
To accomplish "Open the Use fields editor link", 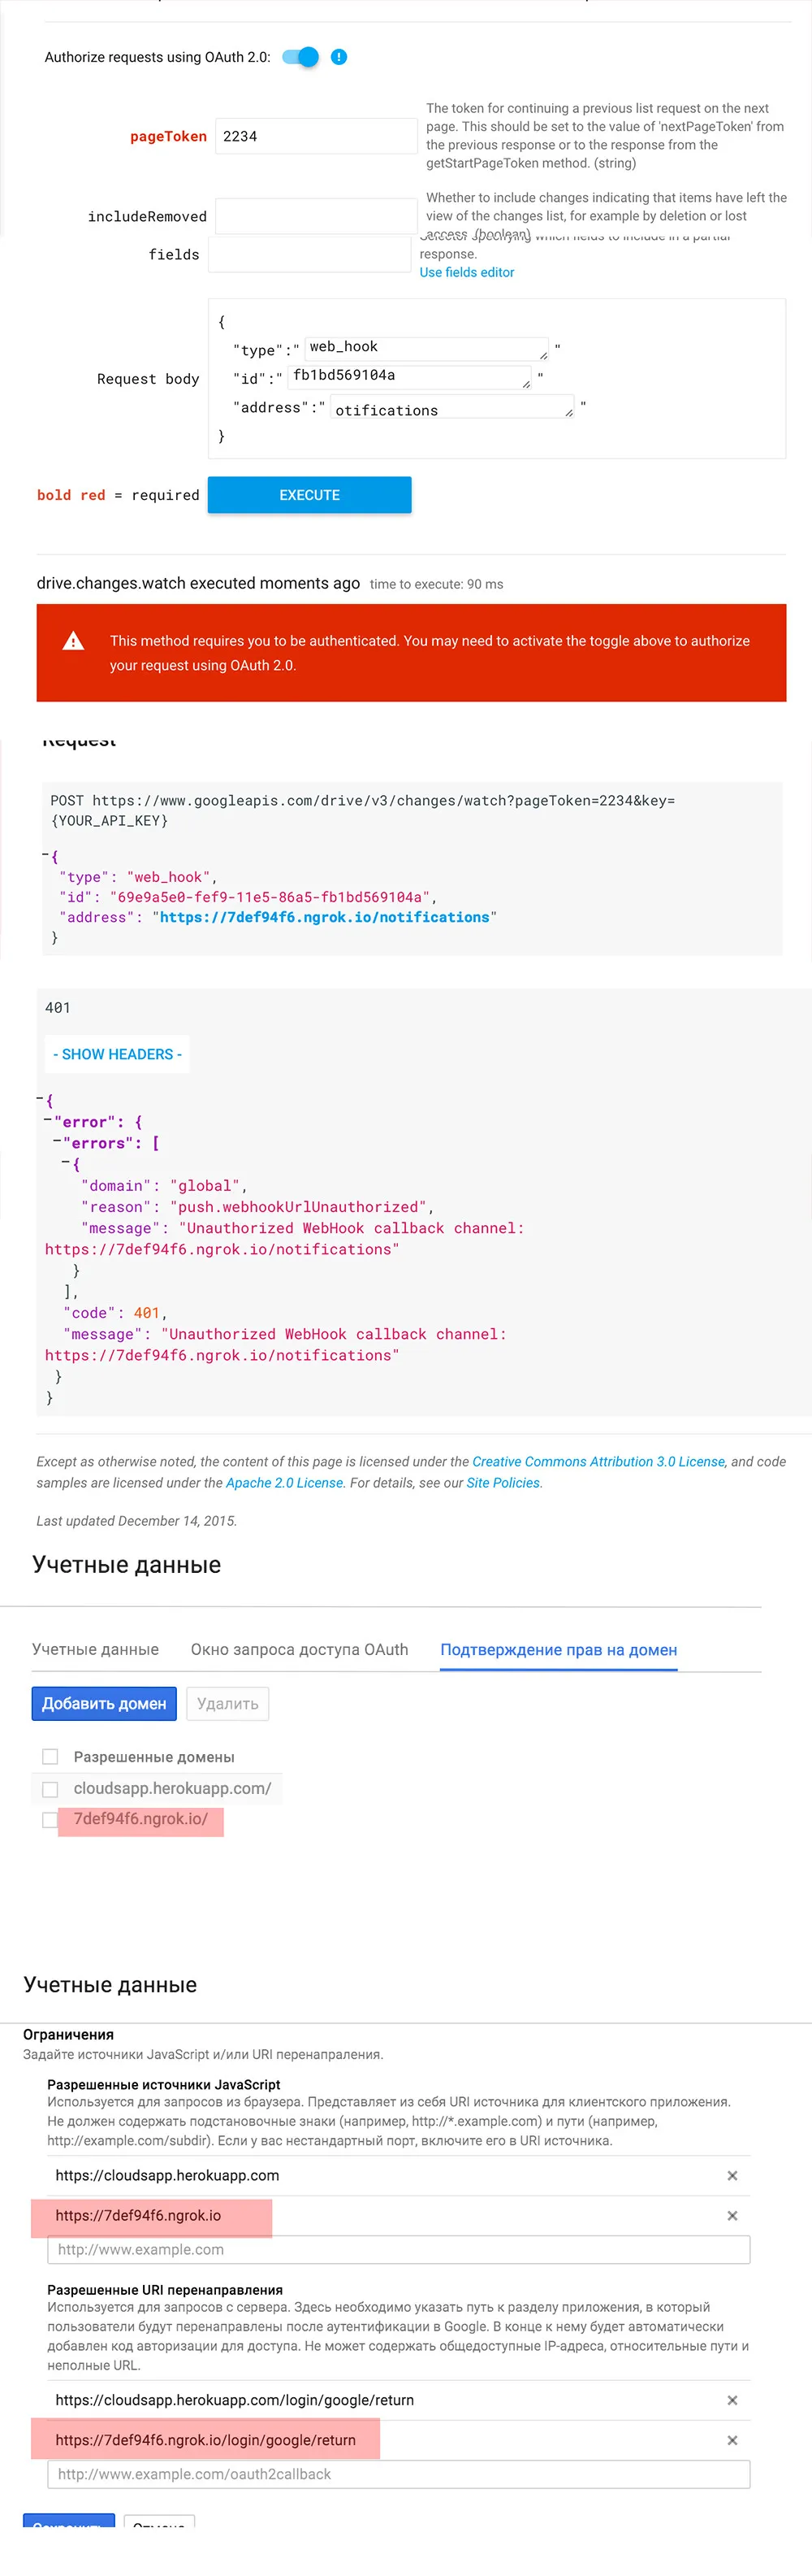I will click(x=466, y=272).
